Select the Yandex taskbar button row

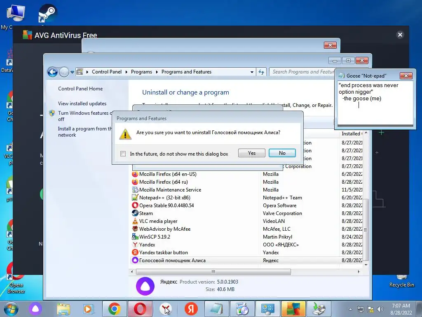click(x=246, y=253)
